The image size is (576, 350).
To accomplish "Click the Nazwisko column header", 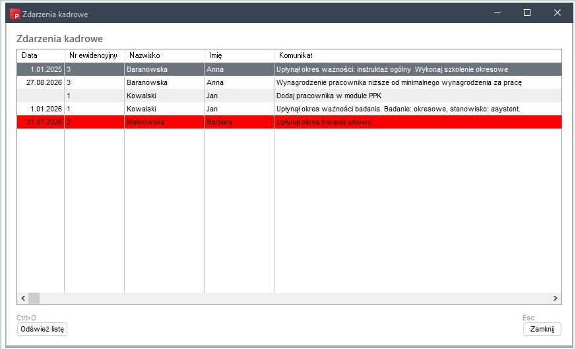I will (164, 55).
